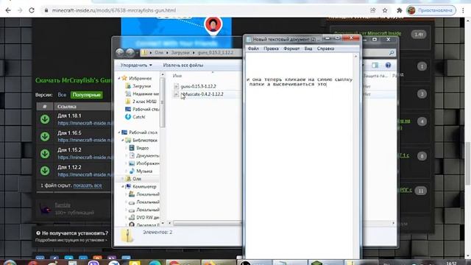This screenshot has height=265, width=471.
Task: Go back in Chrome browser
Action: pyautogui.click(x=8, y=10)
